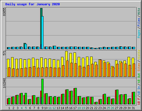
Task: Click the 'Visits' legend label
Action: (x=139, y=55)
